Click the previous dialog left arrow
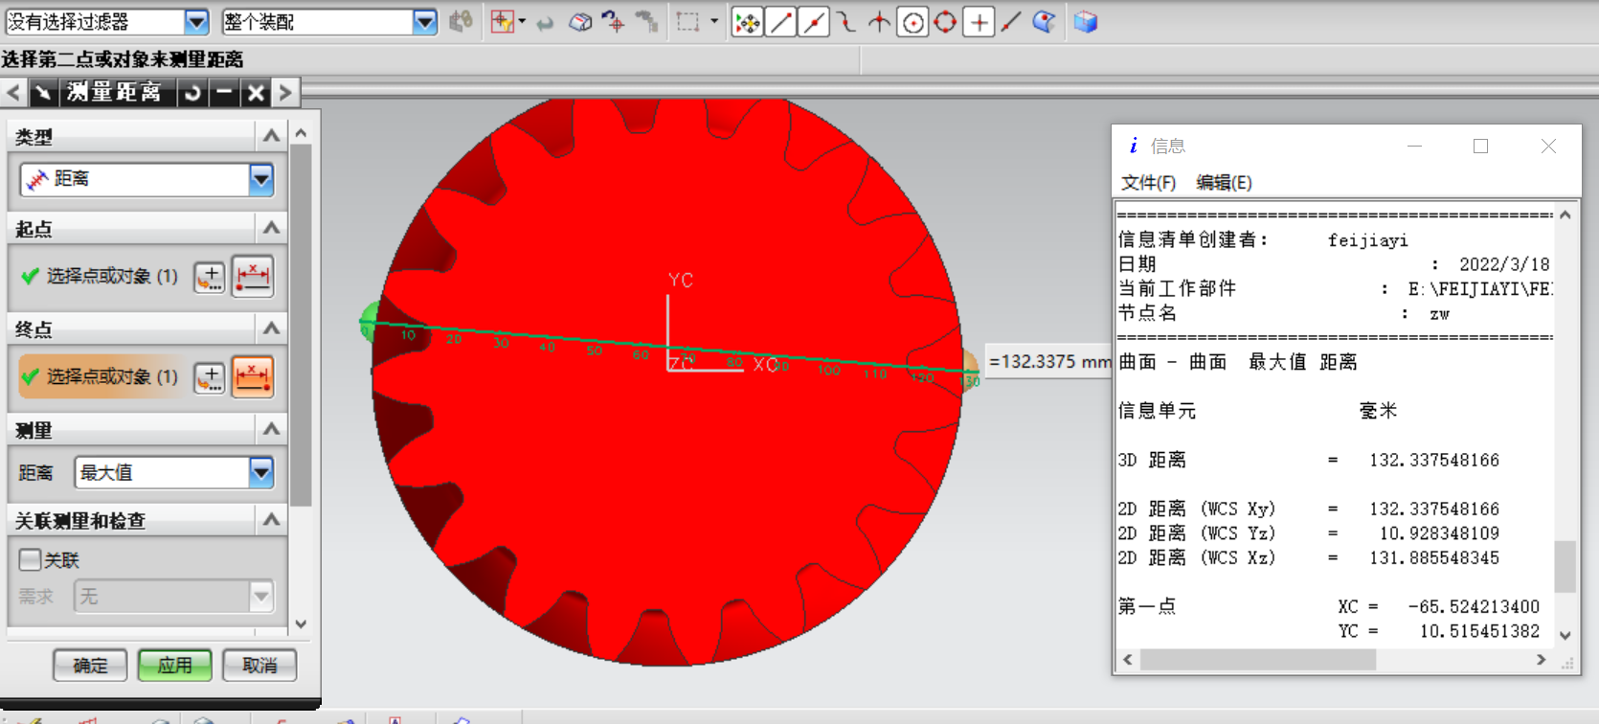The image size is (1599, 724). [13, 93]
